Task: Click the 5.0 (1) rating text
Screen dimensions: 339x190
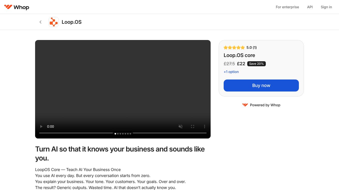Action: coord(251,47)
